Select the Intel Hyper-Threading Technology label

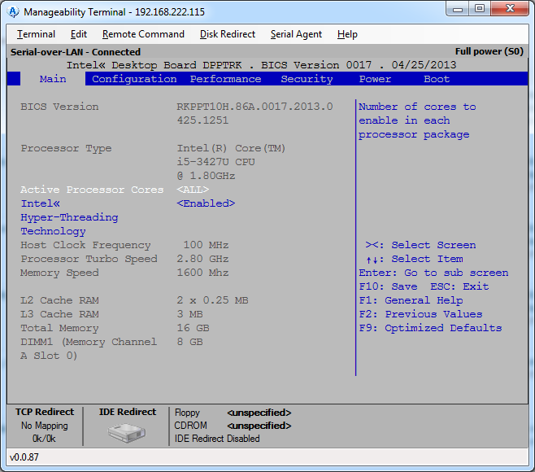[69, 217]
